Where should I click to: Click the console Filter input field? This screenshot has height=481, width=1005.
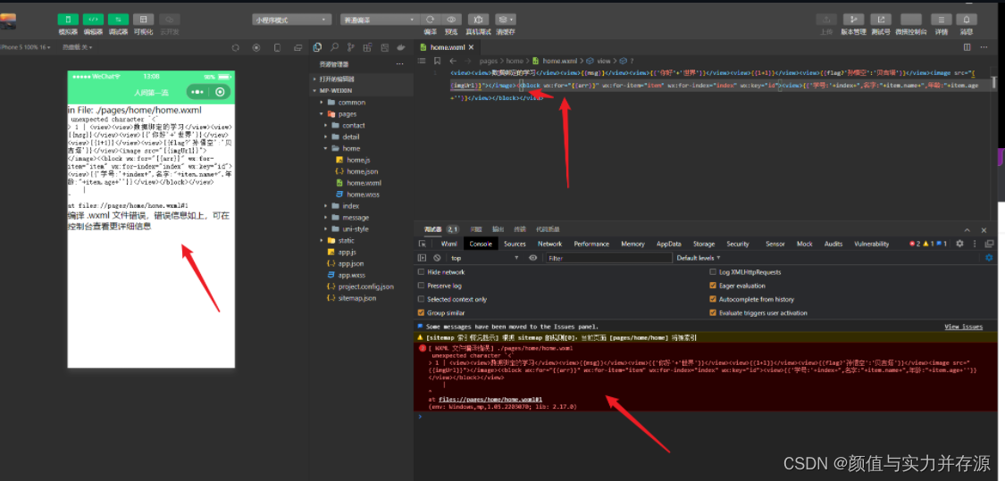click(607, 258)
